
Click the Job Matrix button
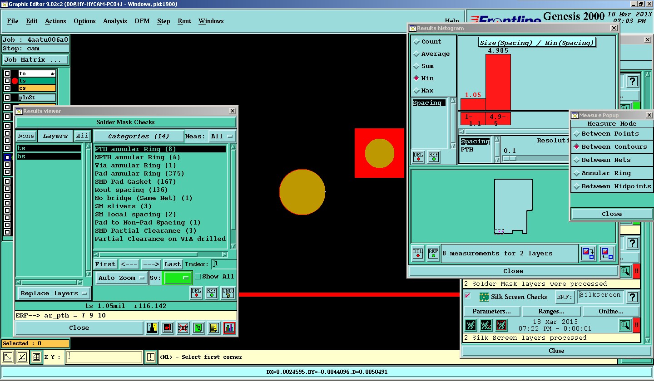(35, 59)
